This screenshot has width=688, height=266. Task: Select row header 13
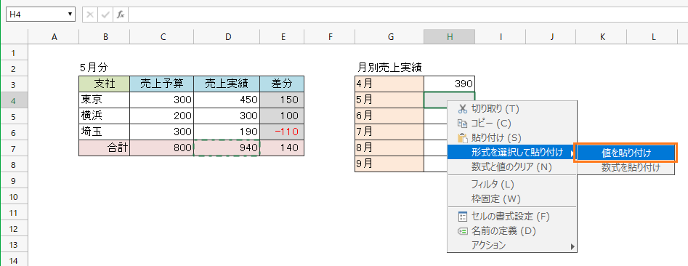click(x=13, y=244)
